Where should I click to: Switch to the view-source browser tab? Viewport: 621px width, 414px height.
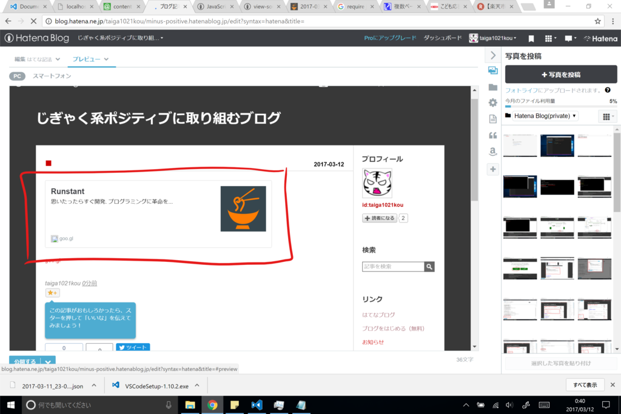[x=261, y=6]
